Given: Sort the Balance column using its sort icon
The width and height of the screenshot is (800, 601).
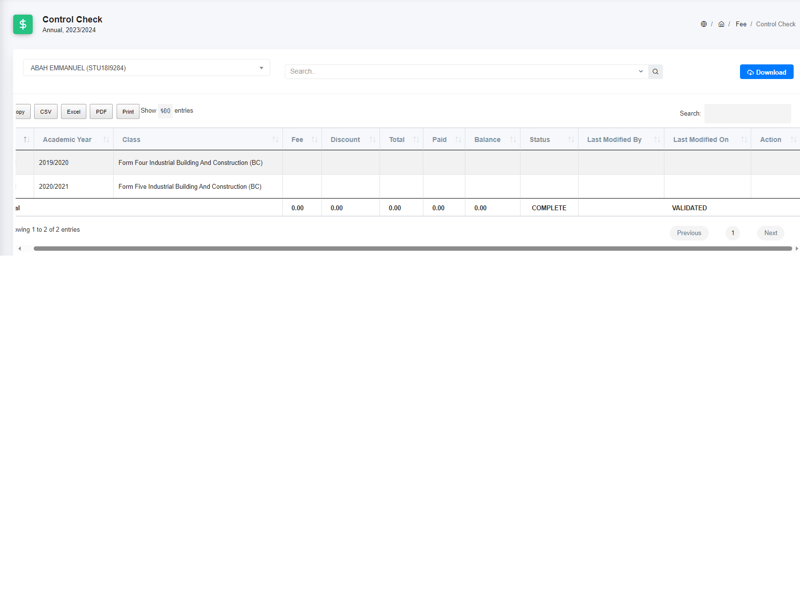Looking at the screenshot, I should 512,139.
